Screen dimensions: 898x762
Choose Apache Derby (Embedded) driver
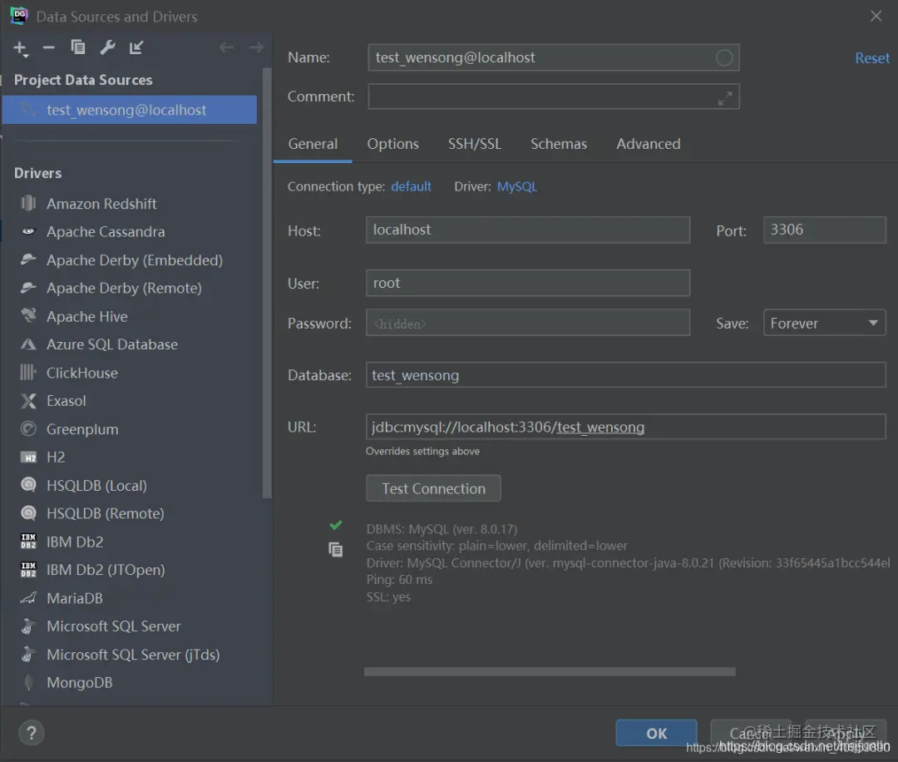coord(135,260)
